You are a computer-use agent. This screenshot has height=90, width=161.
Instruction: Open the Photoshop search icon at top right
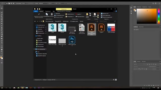153,3
